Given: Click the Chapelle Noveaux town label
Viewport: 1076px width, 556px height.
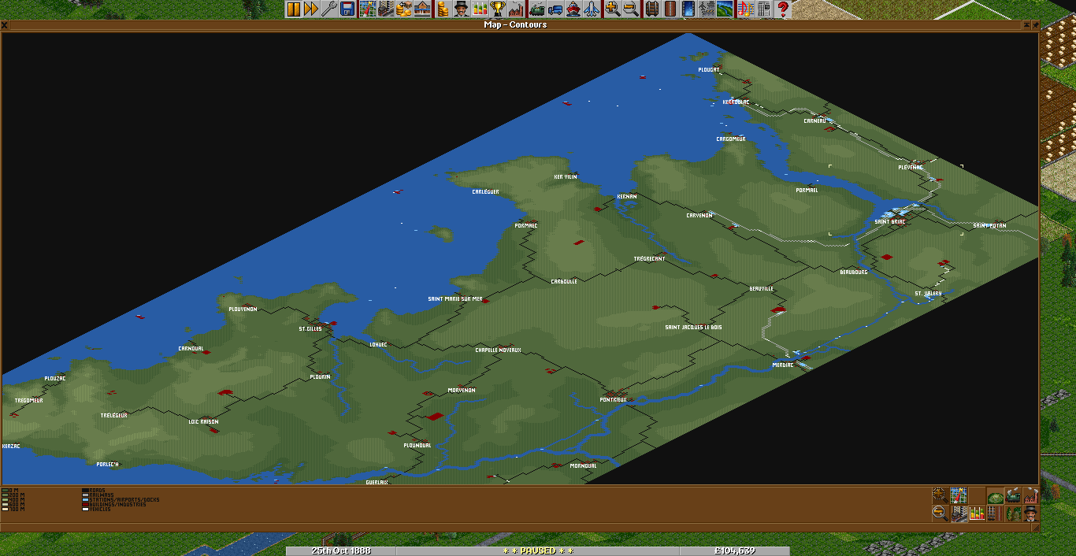Looking at the screenshot, I should (x=498, y=350).
